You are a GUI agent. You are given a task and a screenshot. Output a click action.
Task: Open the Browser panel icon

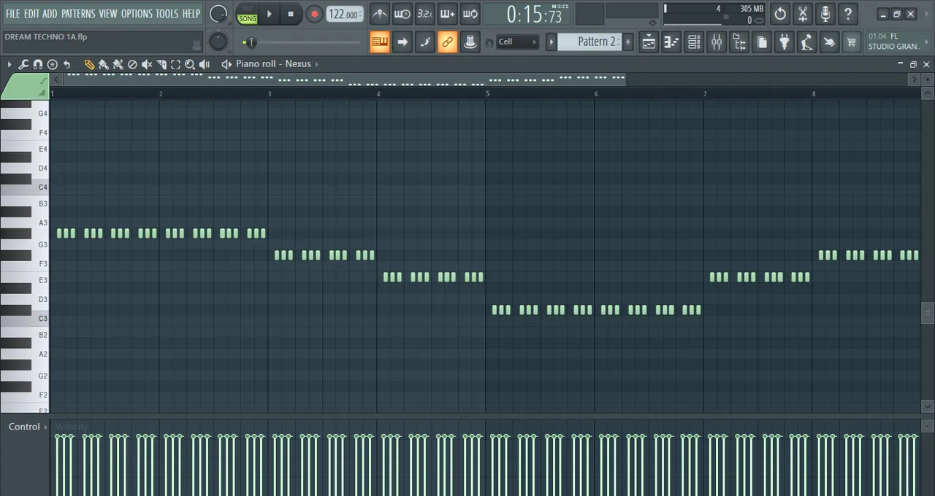pyautogui.click(x=739, y=42)
